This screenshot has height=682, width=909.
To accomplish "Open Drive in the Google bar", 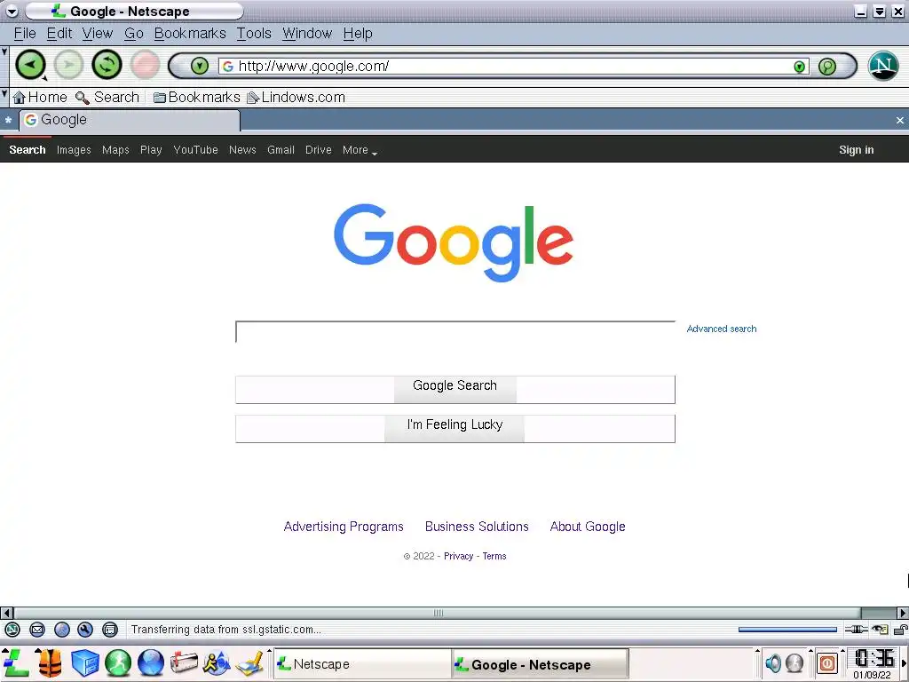I will [x=319, y=149].
